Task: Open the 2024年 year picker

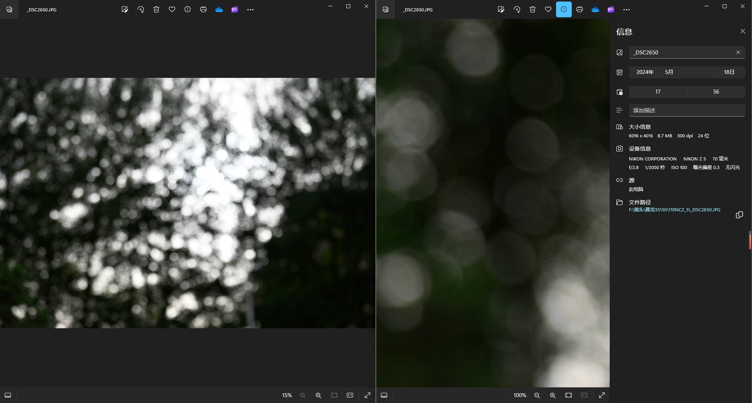Action: (645, 72)
